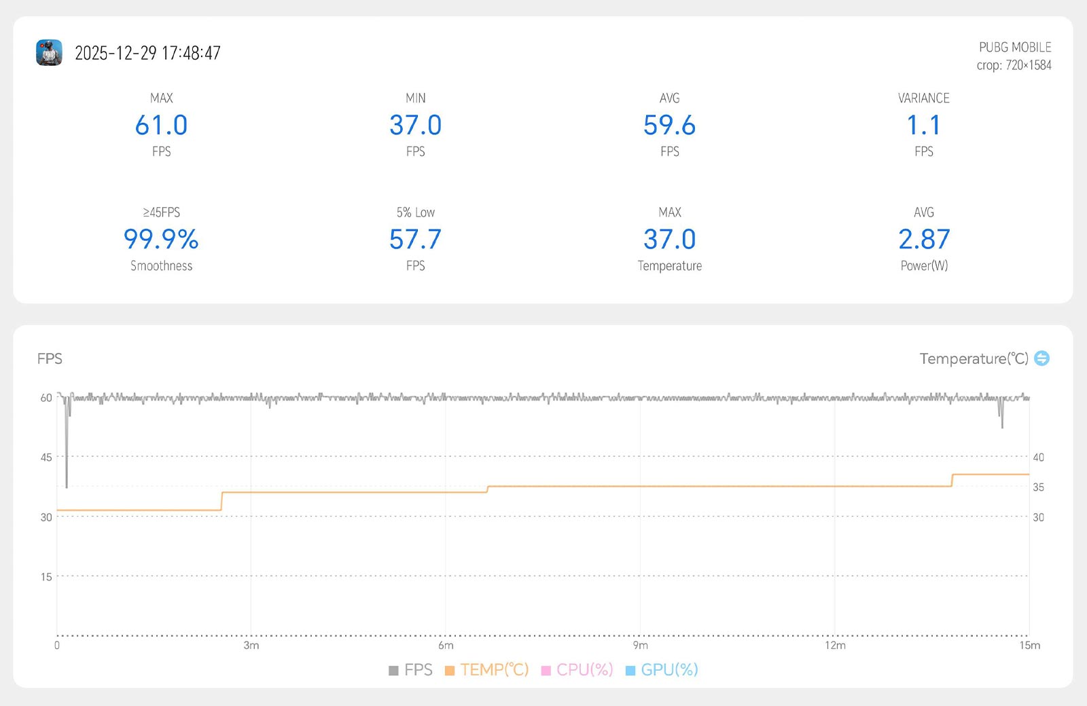This screenshot has width=1087, height=706.
Task: Click the 6m mark on time axis
Action: click(x=446, y=645)
